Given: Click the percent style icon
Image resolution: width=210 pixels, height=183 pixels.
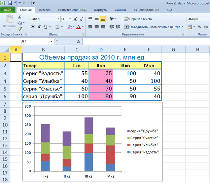Looking at the screenshot, I should point(199,27).
